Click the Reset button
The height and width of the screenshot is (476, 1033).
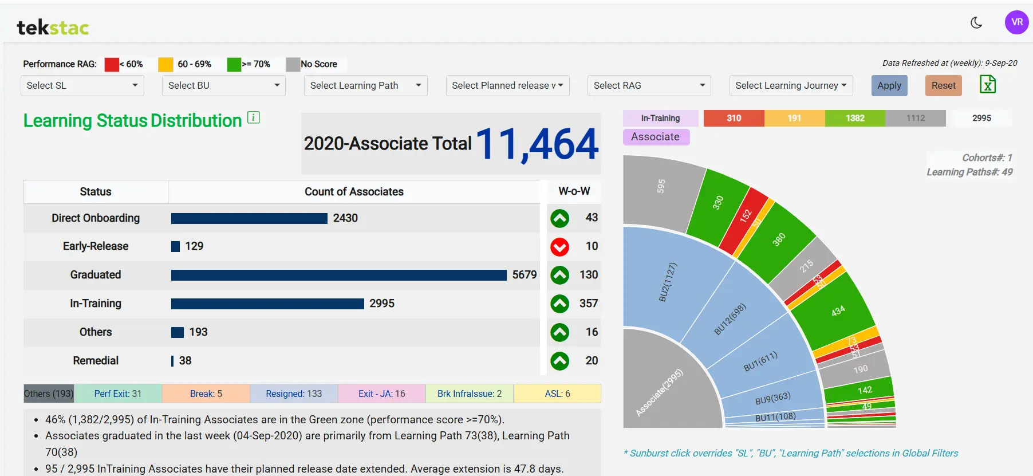(x=943, y=85)
